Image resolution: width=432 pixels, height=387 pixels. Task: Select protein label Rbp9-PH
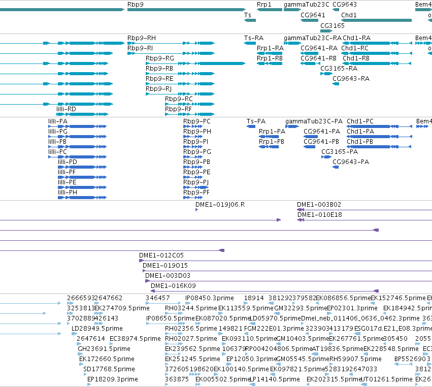click(x=197, y=132)
